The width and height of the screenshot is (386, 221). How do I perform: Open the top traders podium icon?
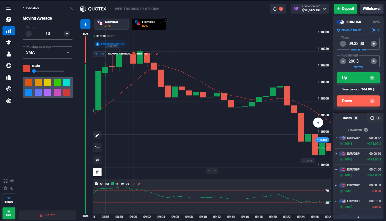tap(9, 77)
